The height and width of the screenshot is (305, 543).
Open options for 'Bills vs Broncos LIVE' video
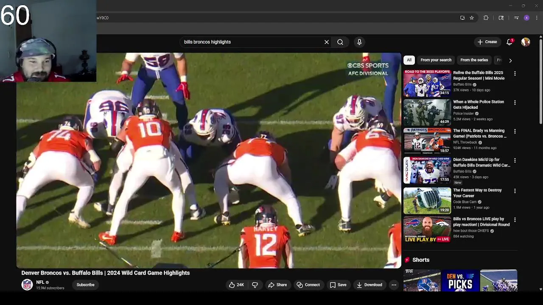click(515, 220)
